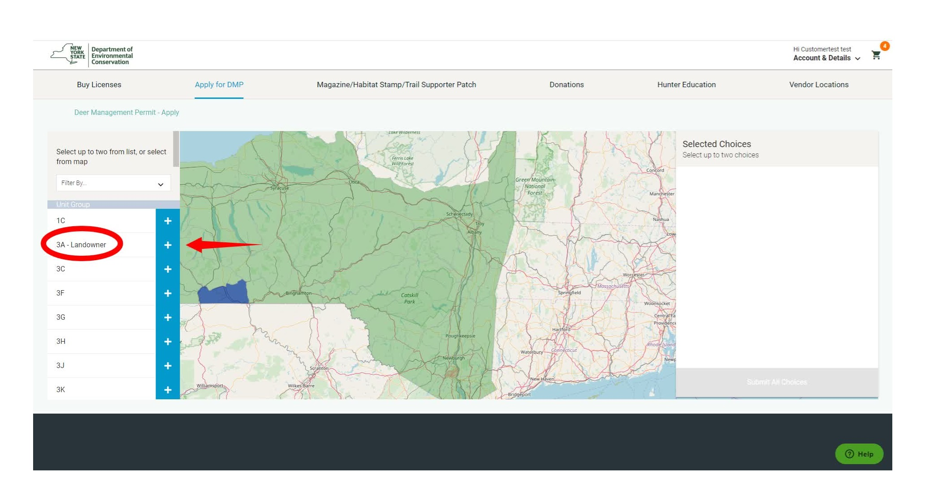Add unit 3G with plus icon
Viewport: 929px width, 499px height.
(168, 317)
